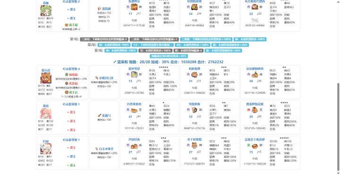Click dish icon above 3611*36=129996
340x175 pixels.
coord(255,75)
